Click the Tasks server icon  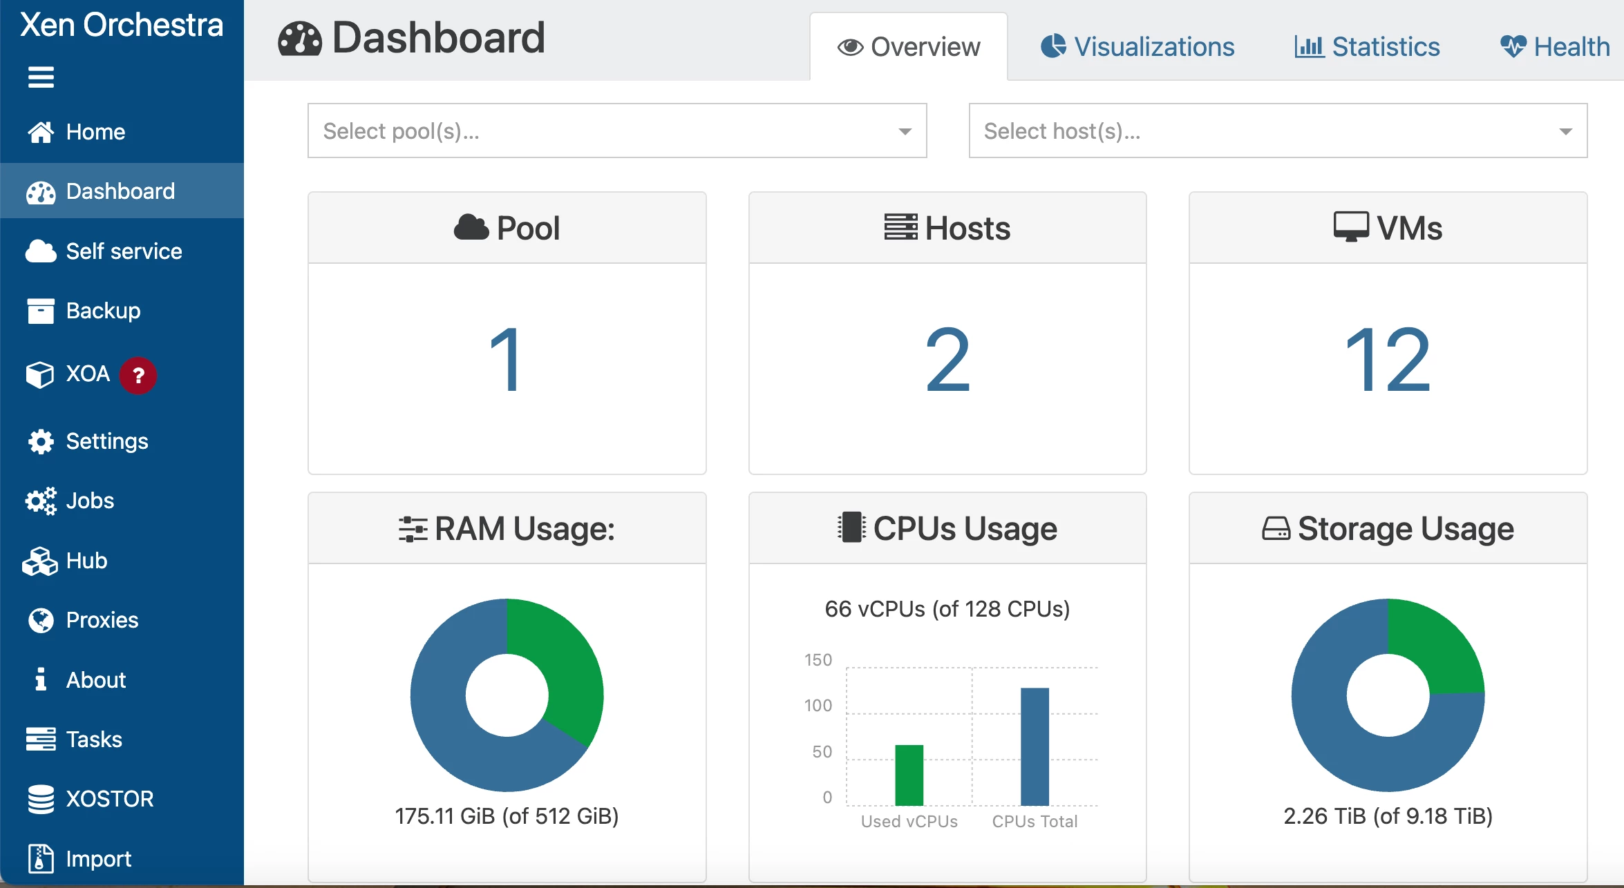pyautogui.click(x=41, y=739)
